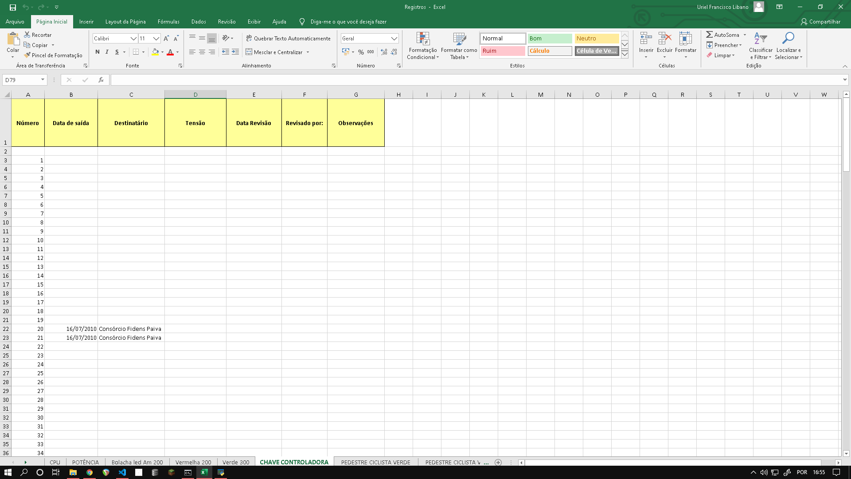Toggle italic (I) formatting
The height and width of the screenshot is (479, 851).
pos(107,52)
